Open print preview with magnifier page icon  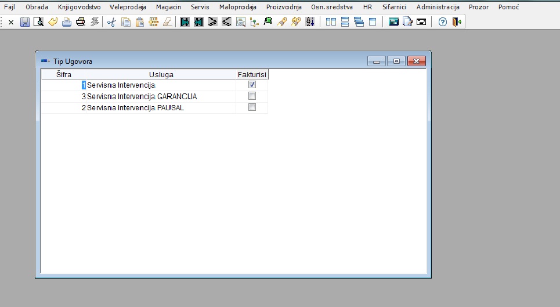pyautogui.click(x=38, y=22)
